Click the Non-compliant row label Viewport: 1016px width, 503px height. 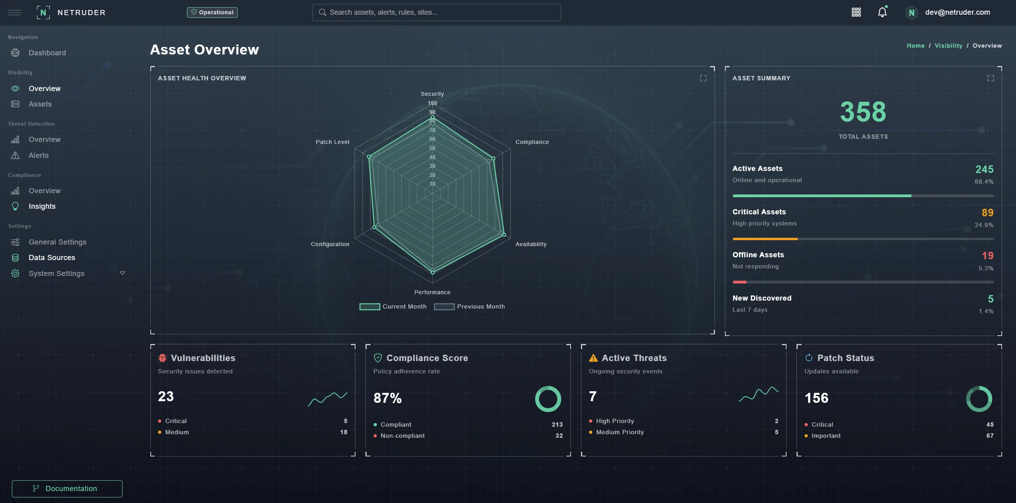point(402,436)
